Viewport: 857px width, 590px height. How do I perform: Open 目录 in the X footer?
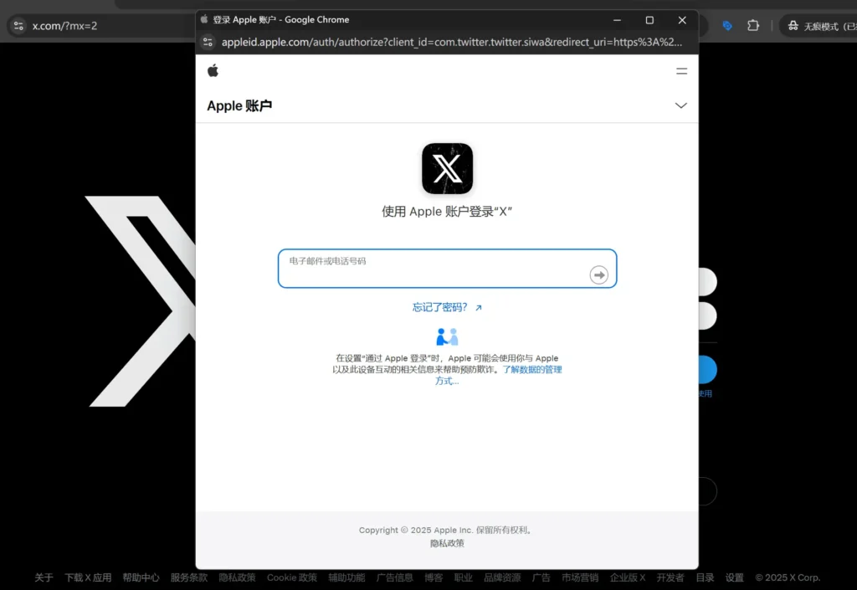pyautogui.click(x=705, y=577)
